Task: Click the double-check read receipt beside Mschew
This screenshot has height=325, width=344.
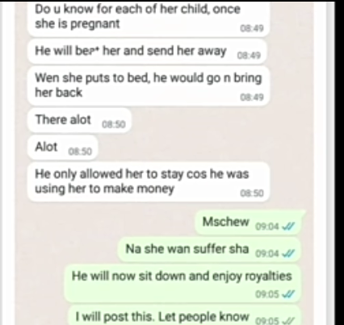Action: (x=288, y=227)
